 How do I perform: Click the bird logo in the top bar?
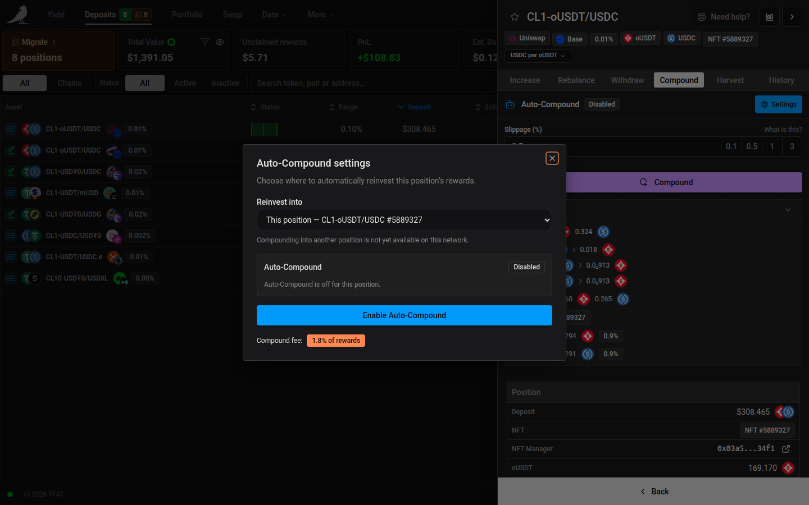(18, 15)
